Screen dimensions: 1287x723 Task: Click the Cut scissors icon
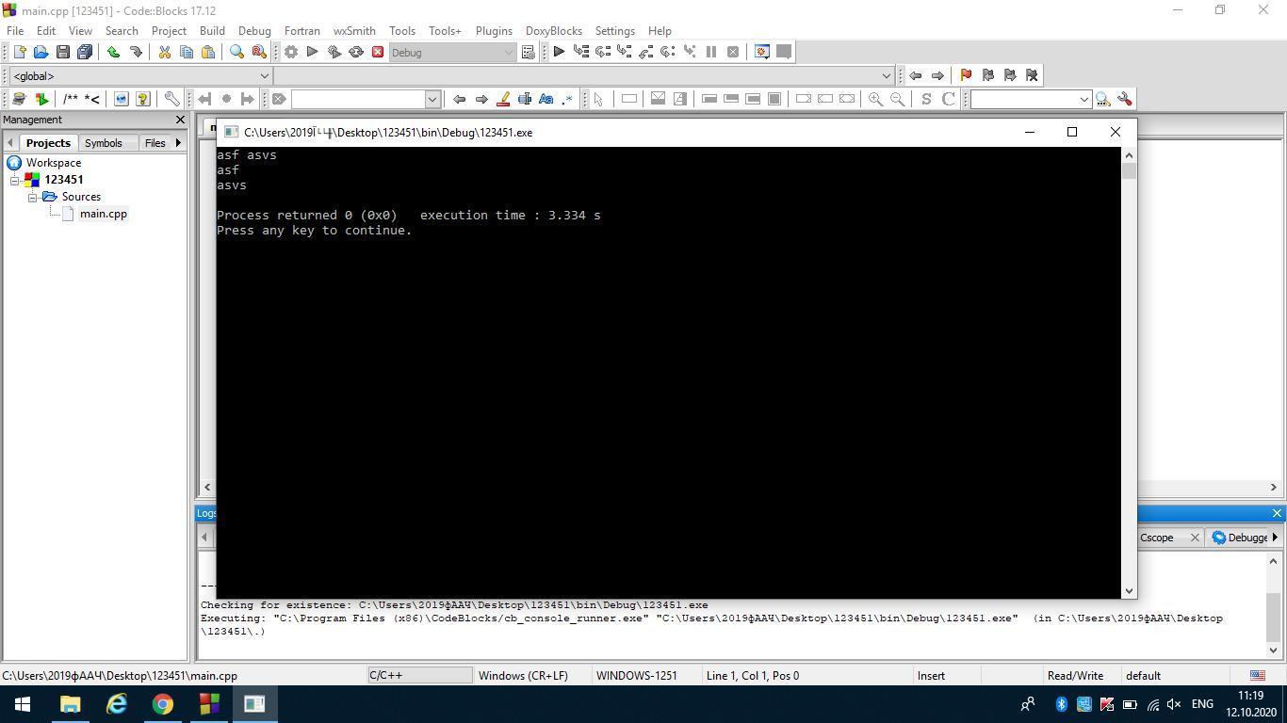point(164,53)
